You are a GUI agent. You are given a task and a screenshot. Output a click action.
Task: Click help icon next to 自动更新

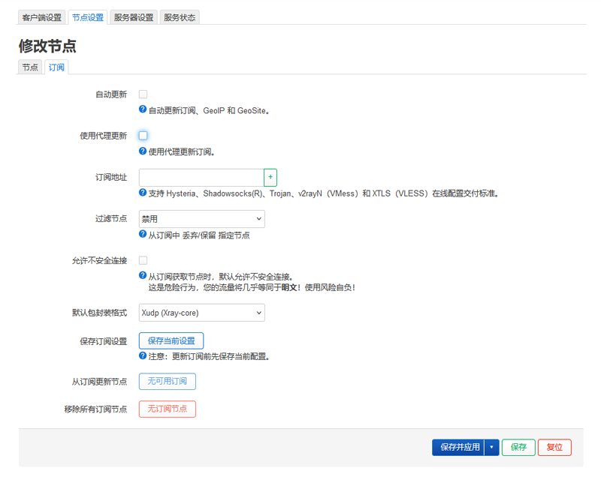[143, 110]
